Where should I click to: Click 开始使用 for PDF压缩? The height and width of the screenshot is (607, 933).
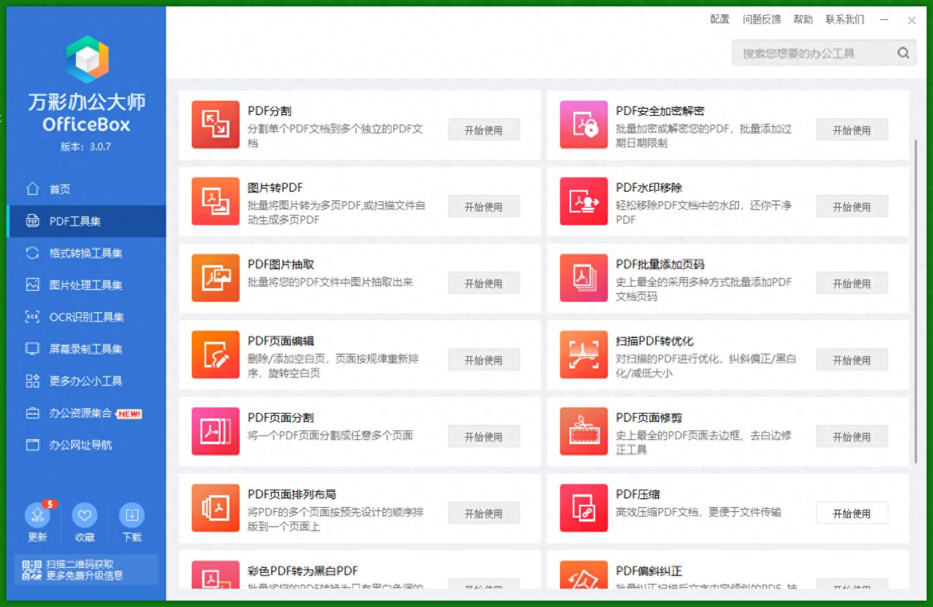point(852,513)
